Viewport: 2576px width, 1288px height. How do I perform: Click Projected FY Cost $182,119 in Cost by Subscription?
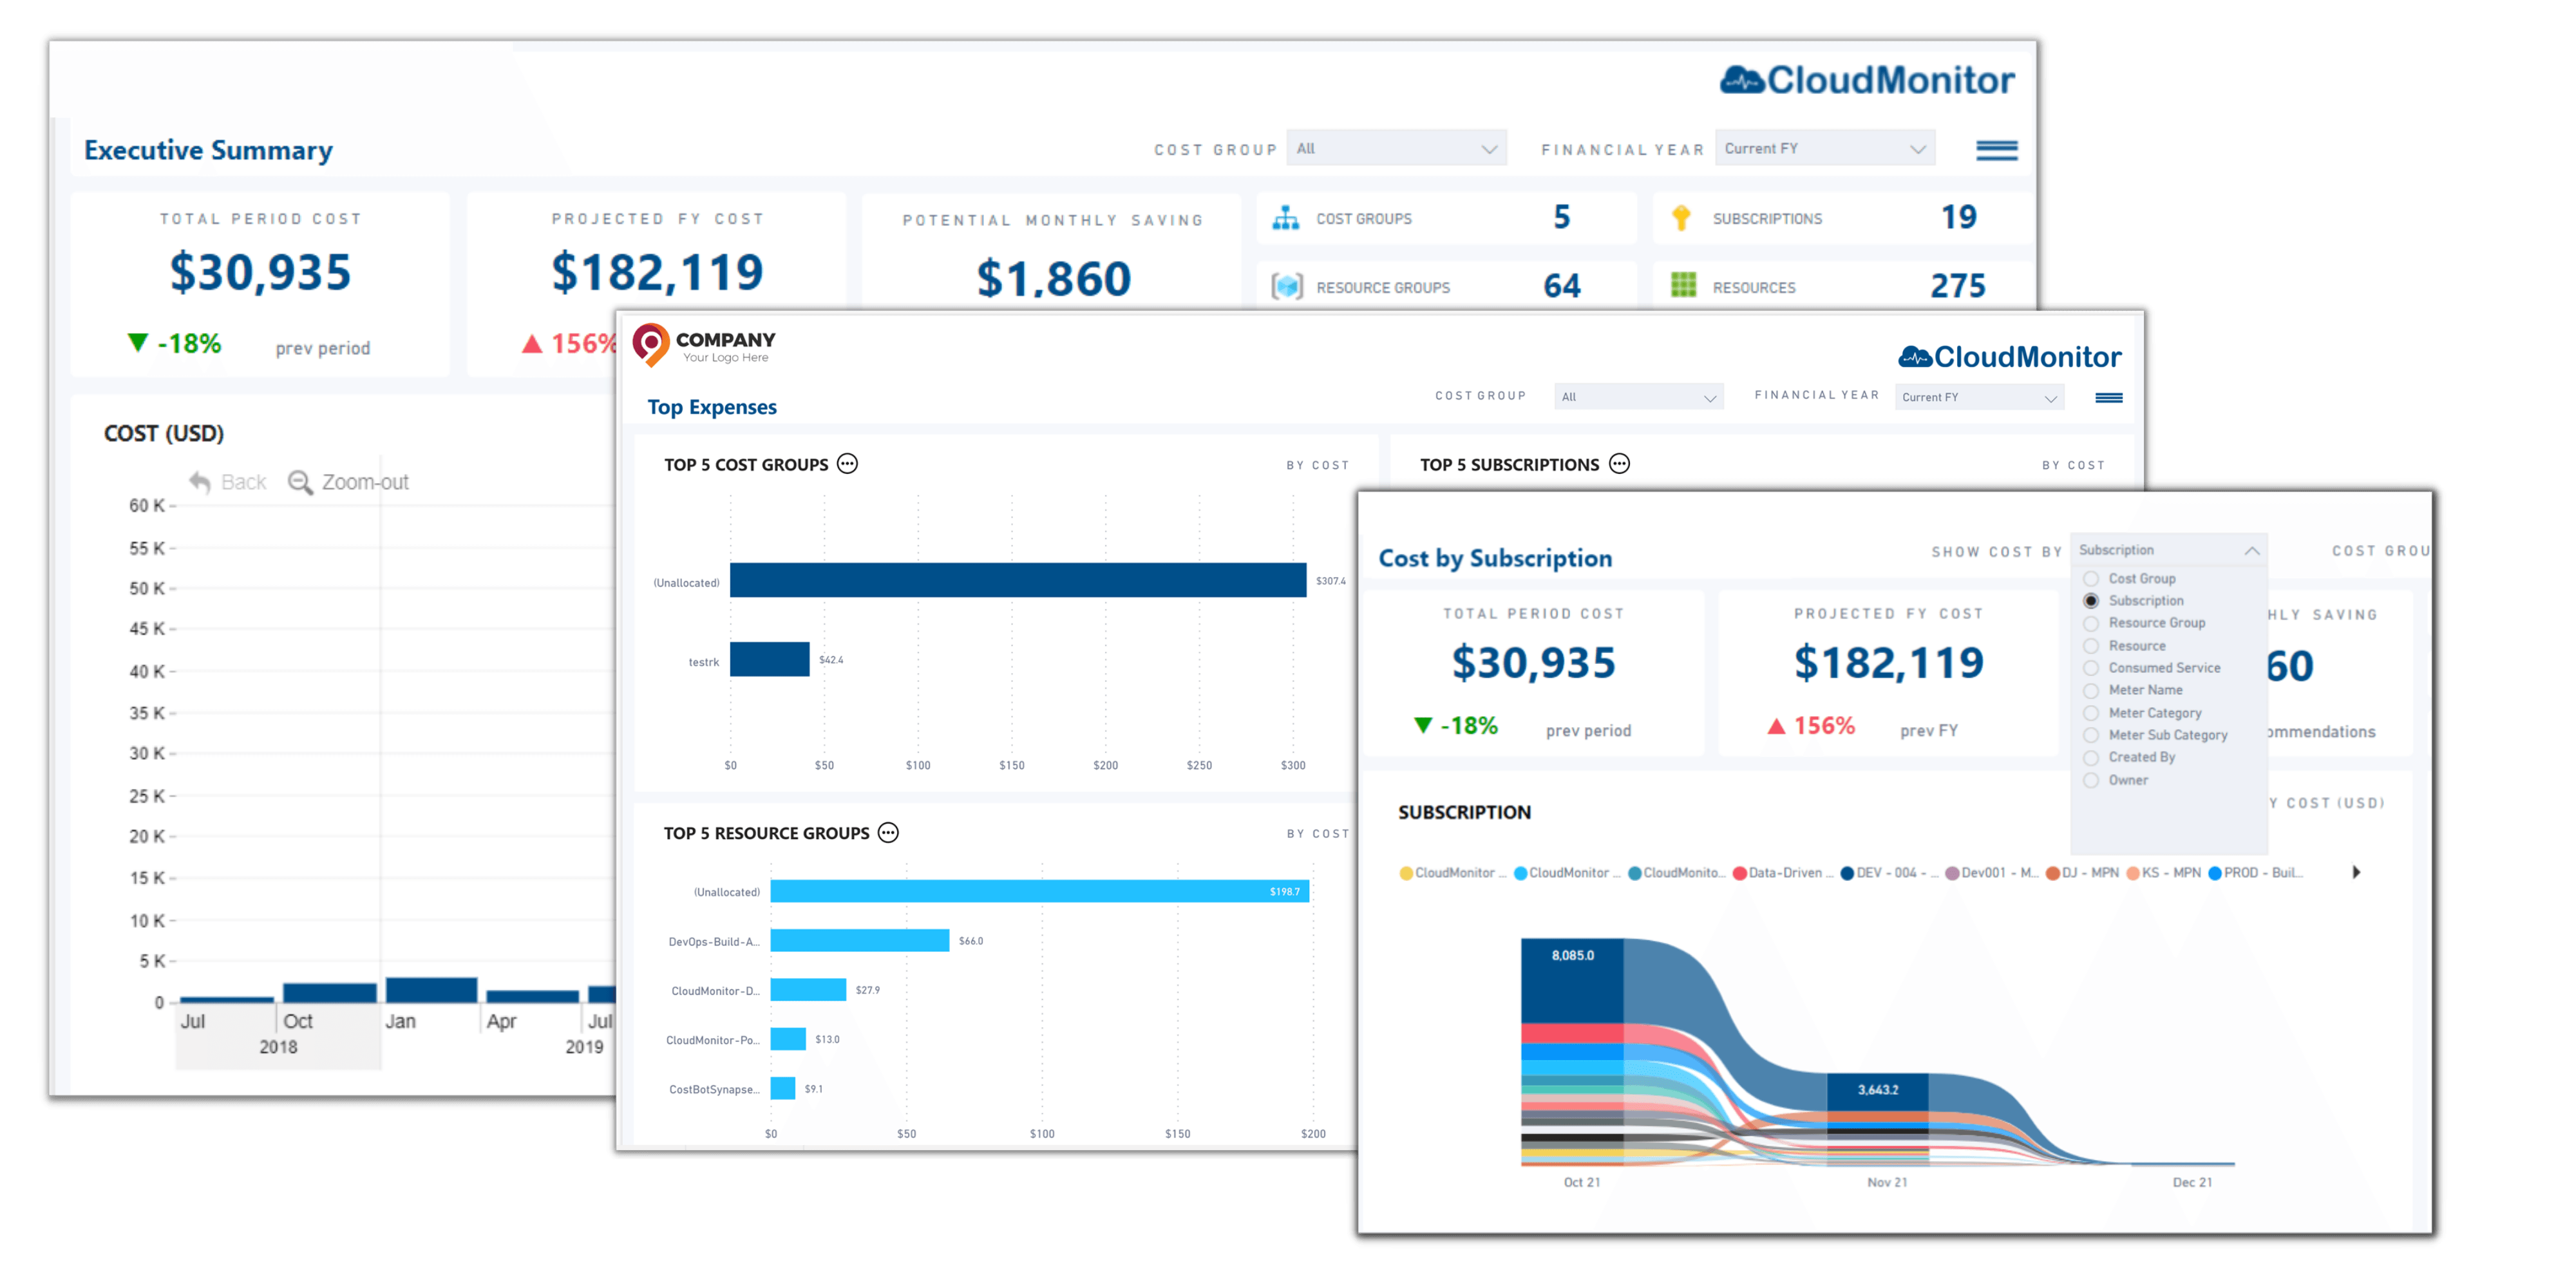click(x=1888, y=662)
